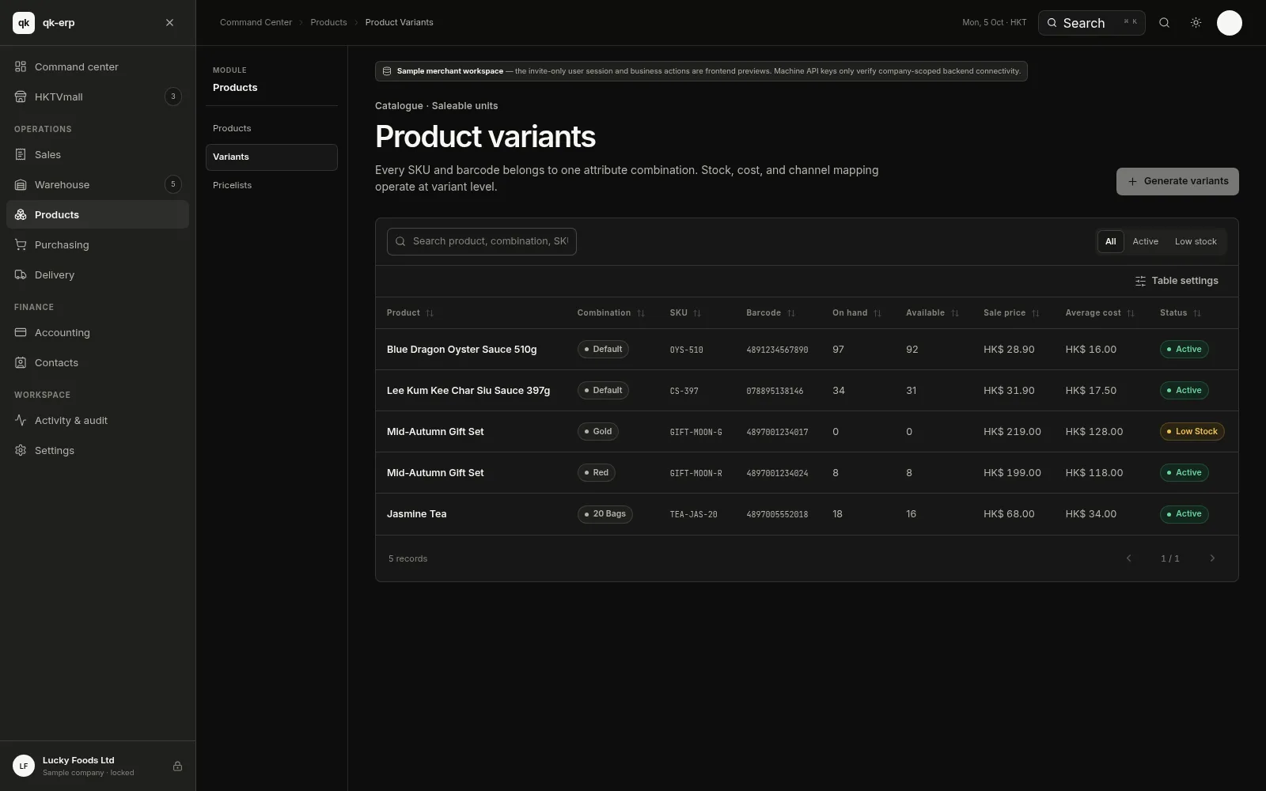Switch to the Active filter tab
Screen dimensions: 1266x791
point(1145,241)
